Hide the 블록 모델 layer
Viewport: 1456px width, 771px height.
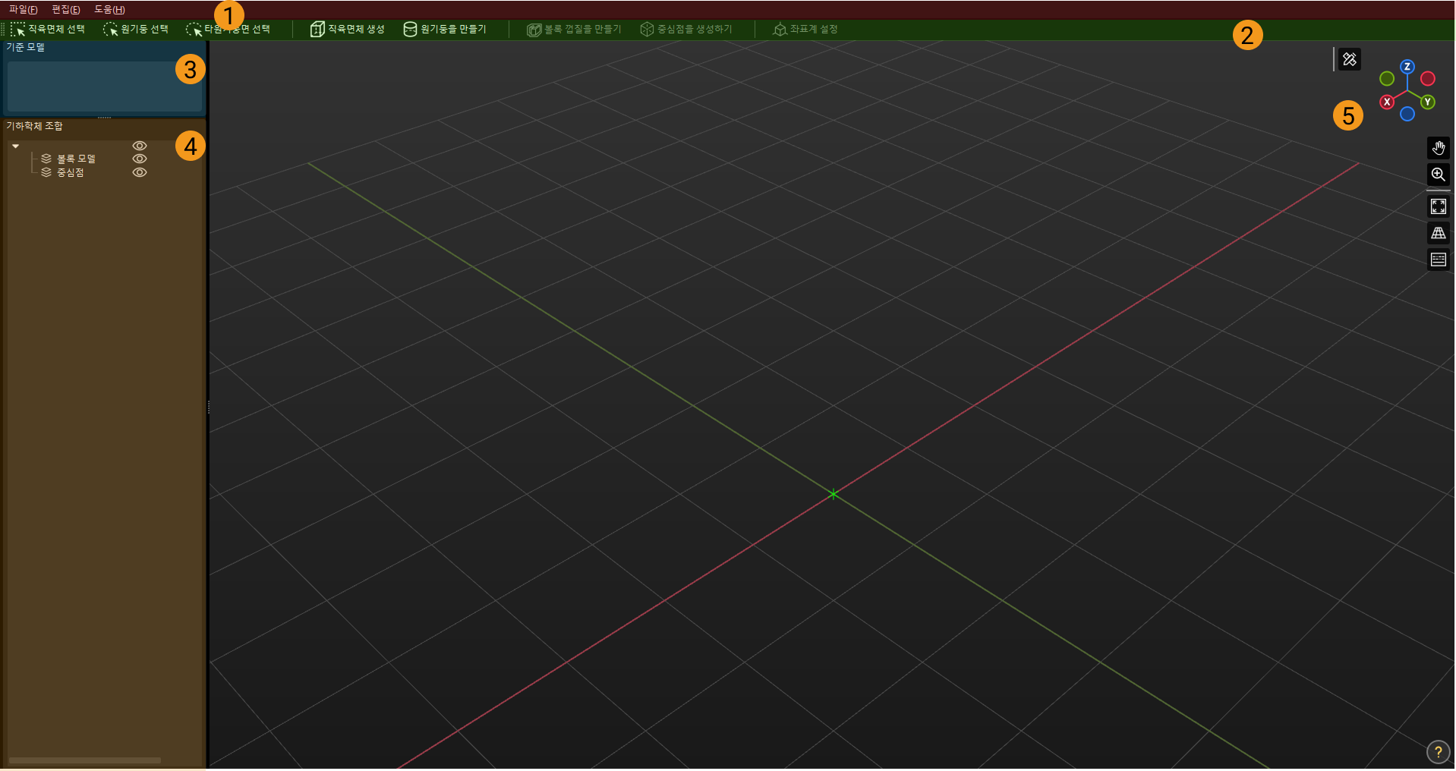point(140,159)
